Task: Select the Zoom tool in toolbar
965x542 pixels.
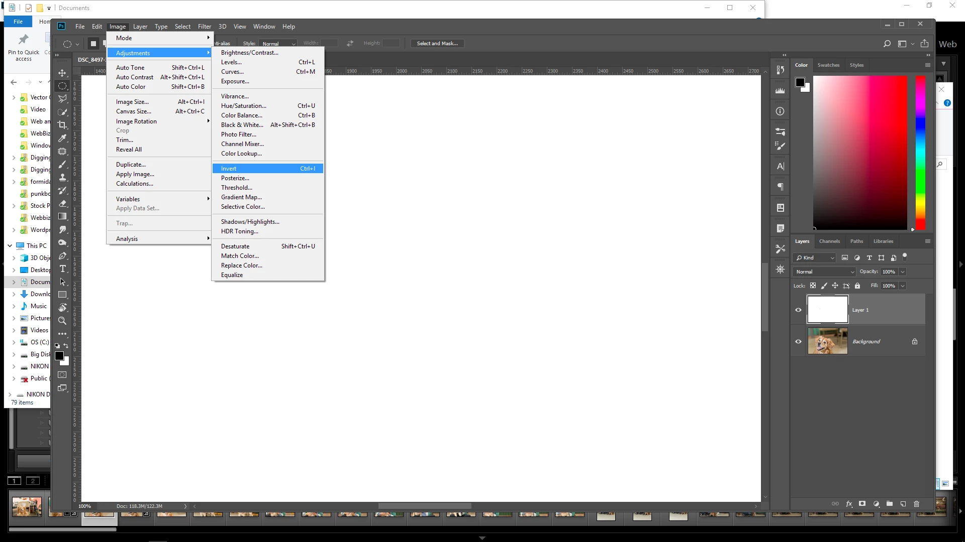Action: point(62,320)
